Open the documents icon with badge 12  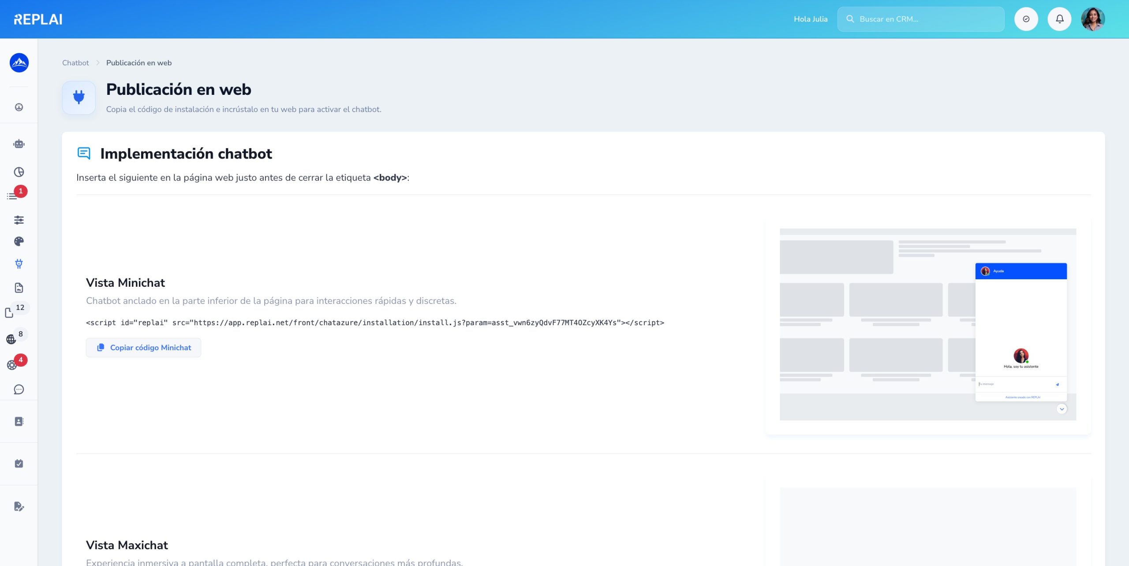point(9,313)
